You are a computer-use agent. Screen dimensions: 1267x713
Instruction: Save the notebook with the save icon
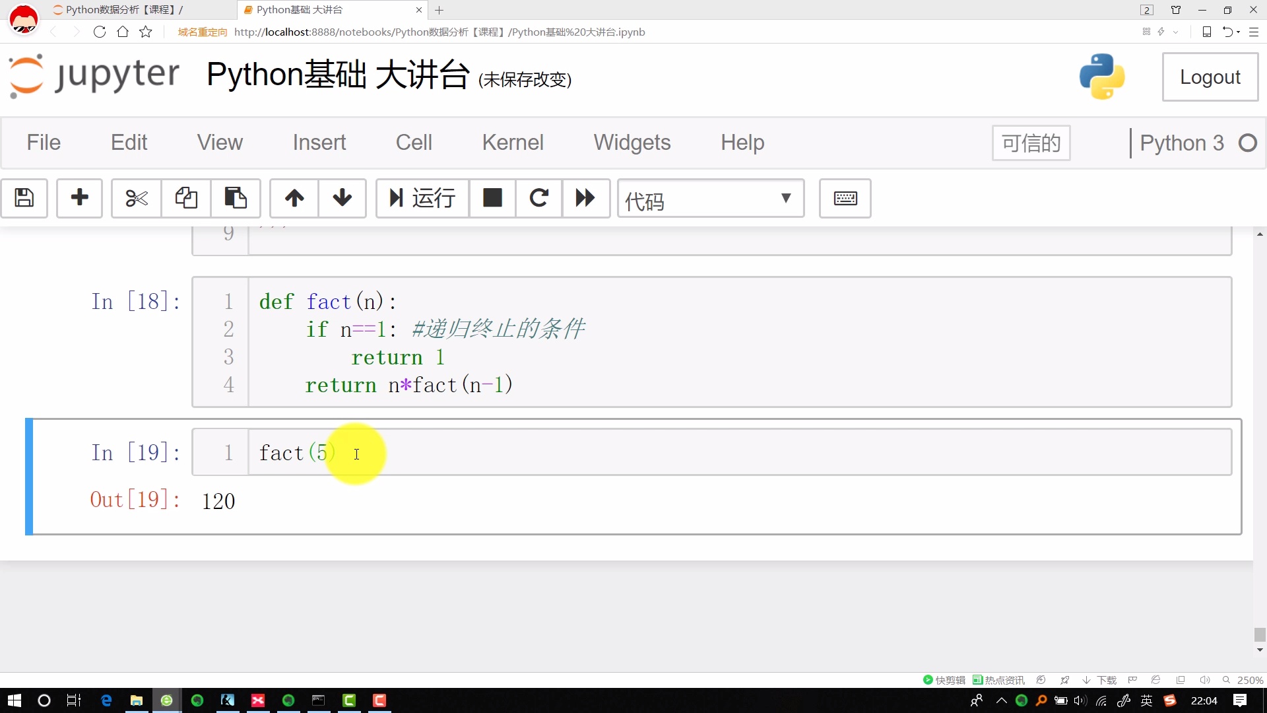point(24,199)
